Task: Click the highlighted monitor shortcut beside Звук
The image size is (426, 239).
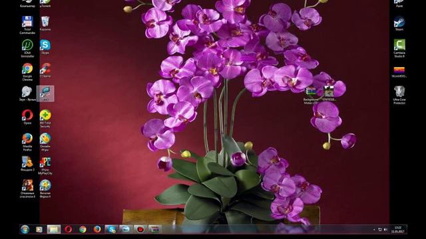Action: [45, 94]
